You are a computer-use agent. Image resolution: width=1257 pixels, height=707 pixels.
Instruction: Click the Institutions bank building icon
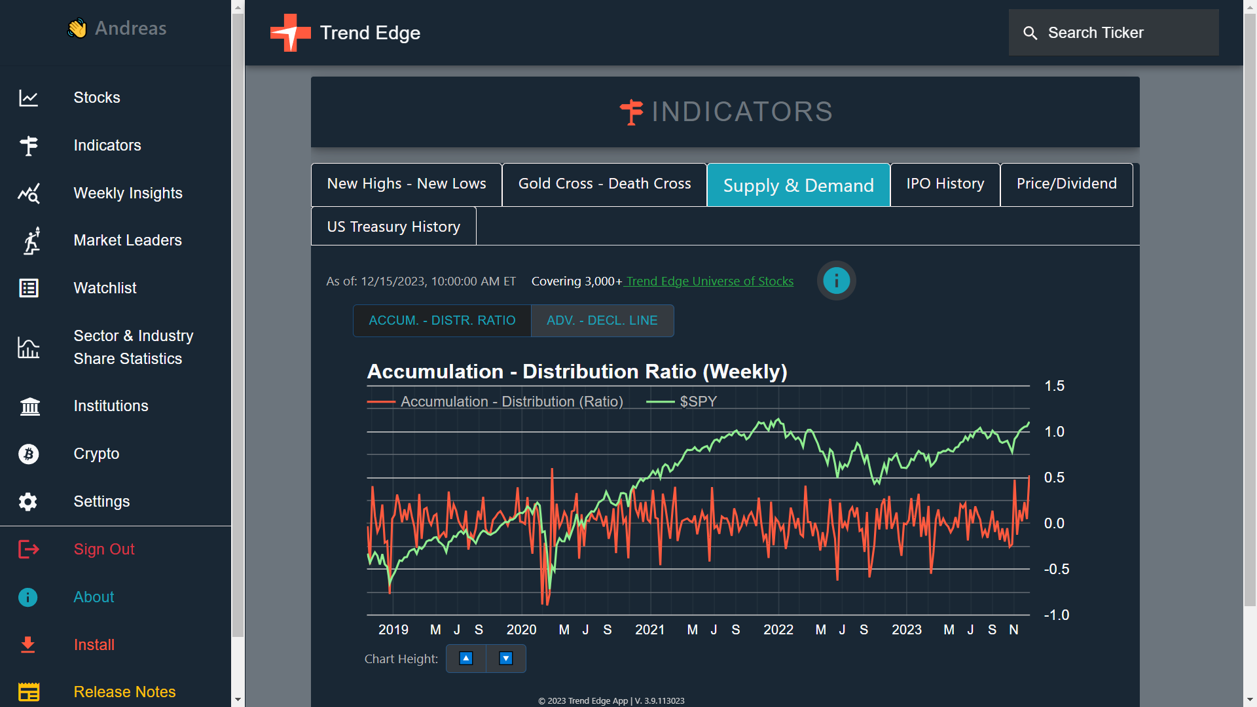29,406
